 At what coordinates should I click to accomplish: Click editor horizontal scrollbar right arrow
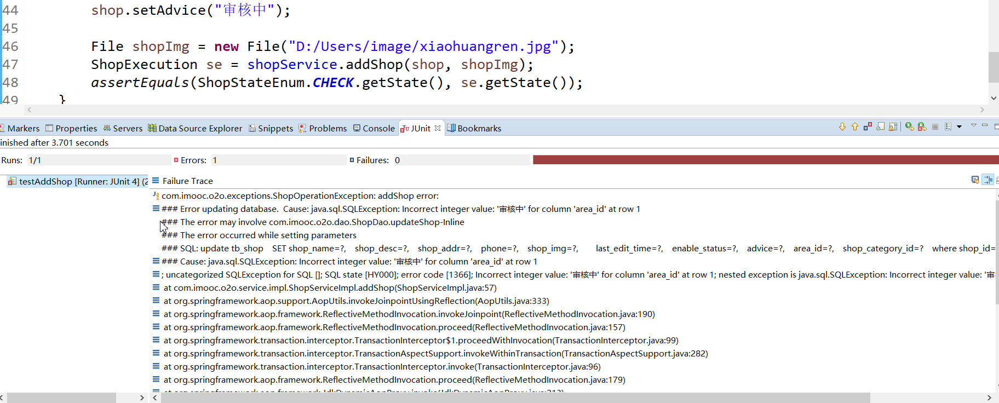pos(982,110)
